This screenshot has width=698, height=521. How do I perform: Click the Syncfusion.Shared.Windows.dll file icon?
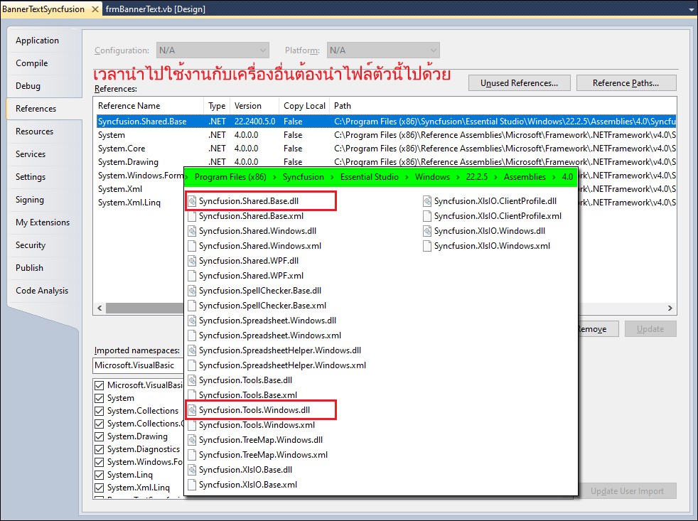click(x=192, y=231)
